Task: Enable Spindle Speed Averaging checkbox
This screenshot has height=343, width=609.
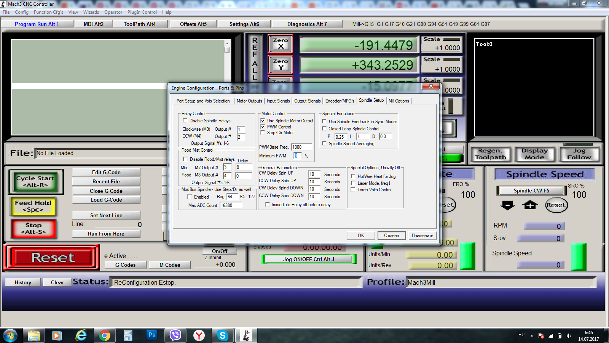Action: (324, 143)
